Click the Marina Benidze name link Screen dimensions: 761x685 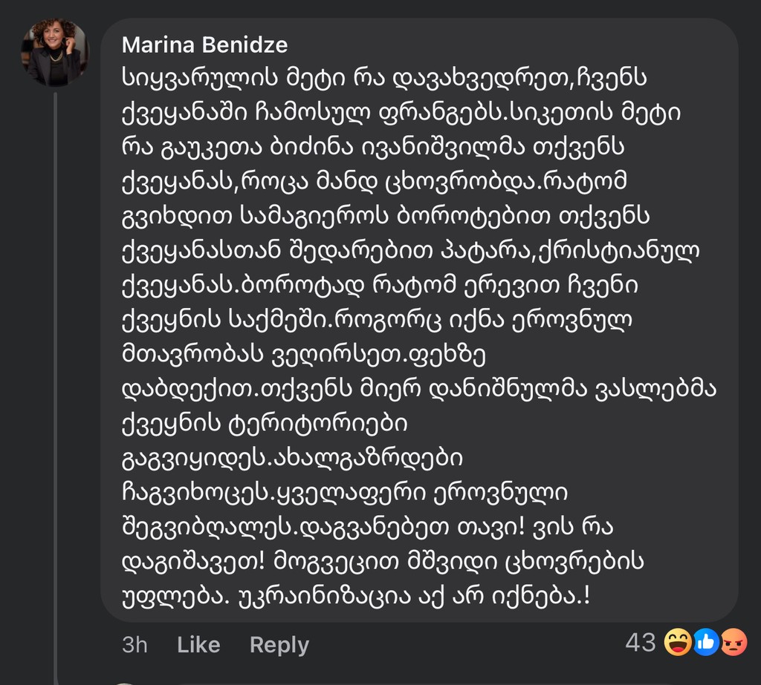click(204, 45)
